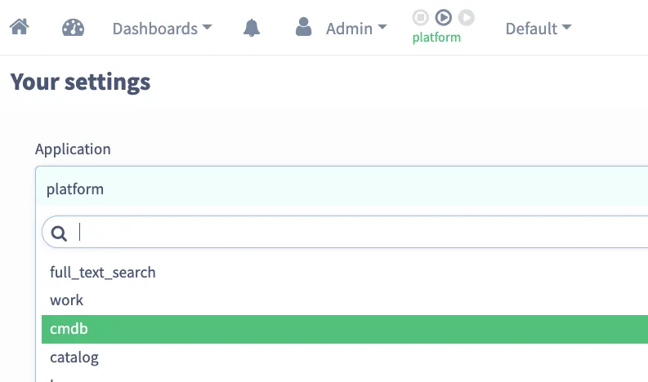This screenshot has height=382, width=648.
Task: Click the stop recording icon
Action: (x=420, y=17)
